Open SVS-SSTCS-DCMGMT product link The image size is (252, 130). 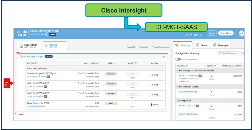click(37, 77)
